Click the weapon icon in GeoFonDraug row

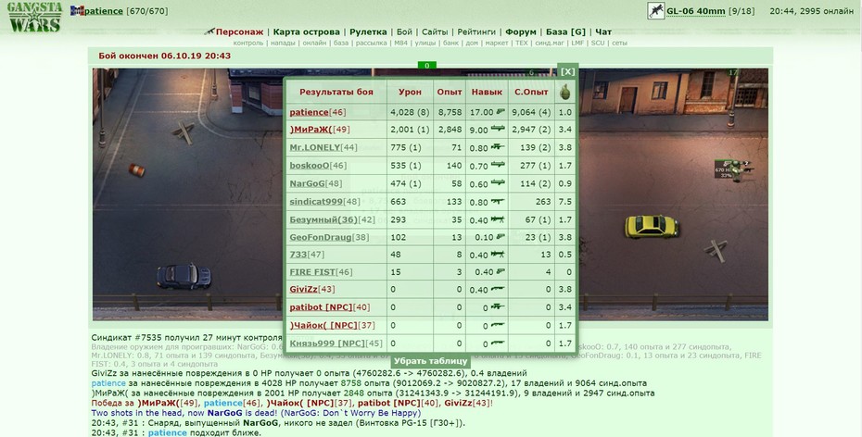coord(501,237)
